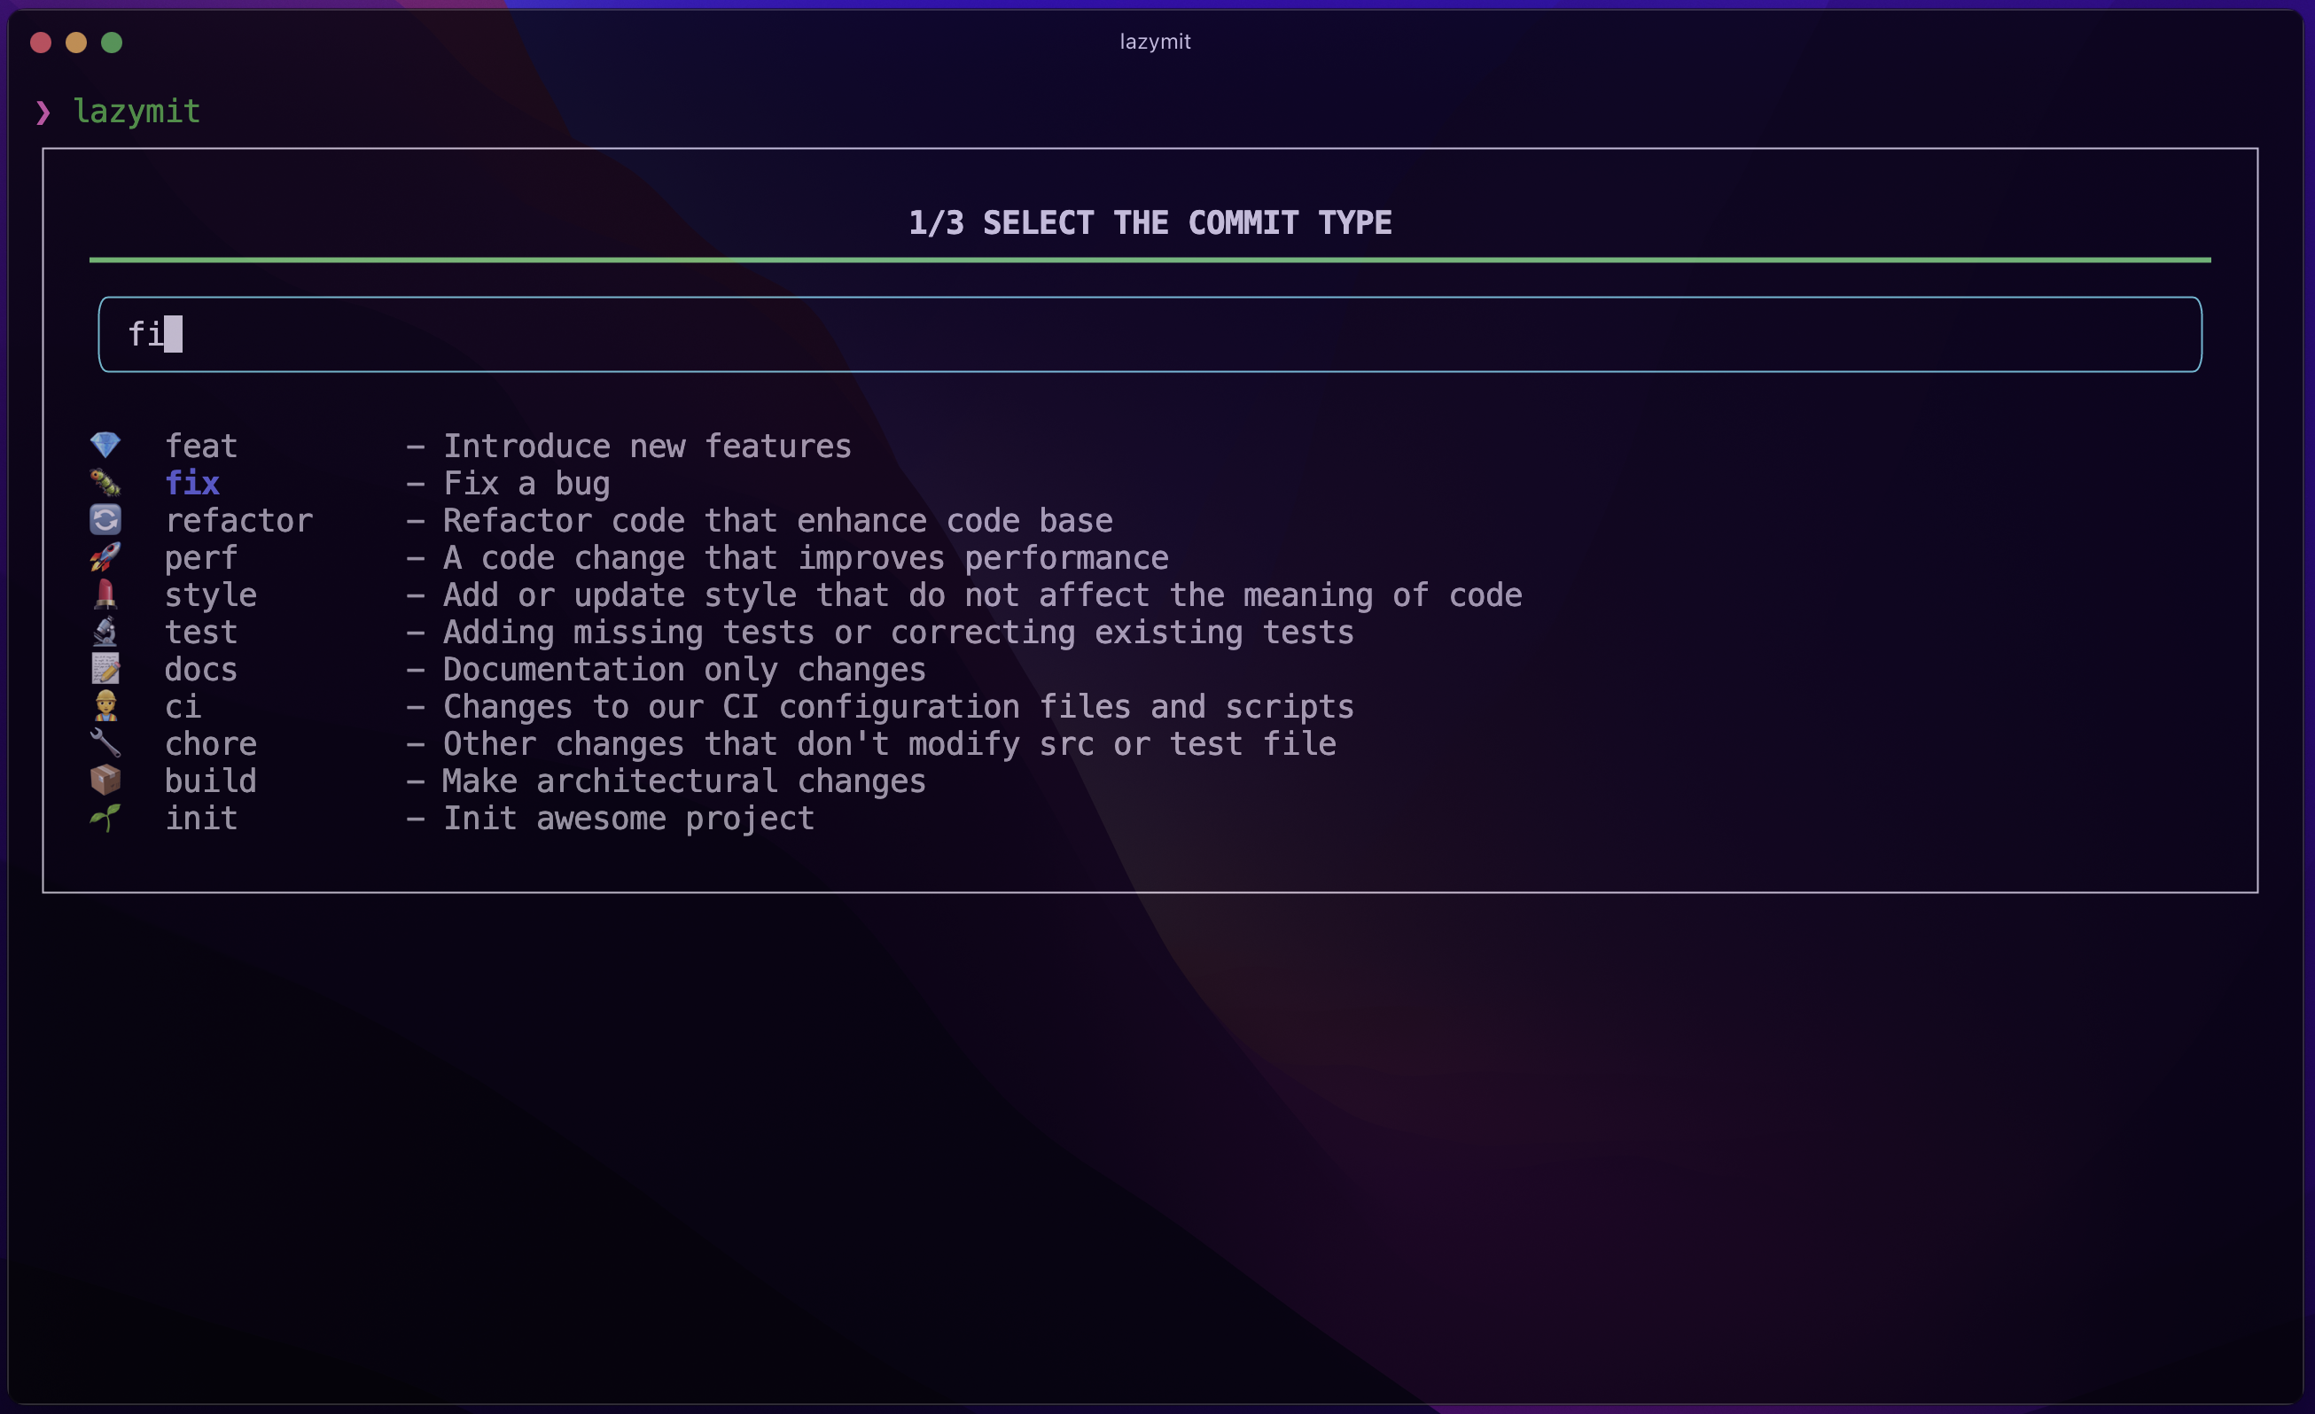This screenshot has height=1414, width=2315.
Task: Select the highlighted fix commit type
Action: [191, 484]
